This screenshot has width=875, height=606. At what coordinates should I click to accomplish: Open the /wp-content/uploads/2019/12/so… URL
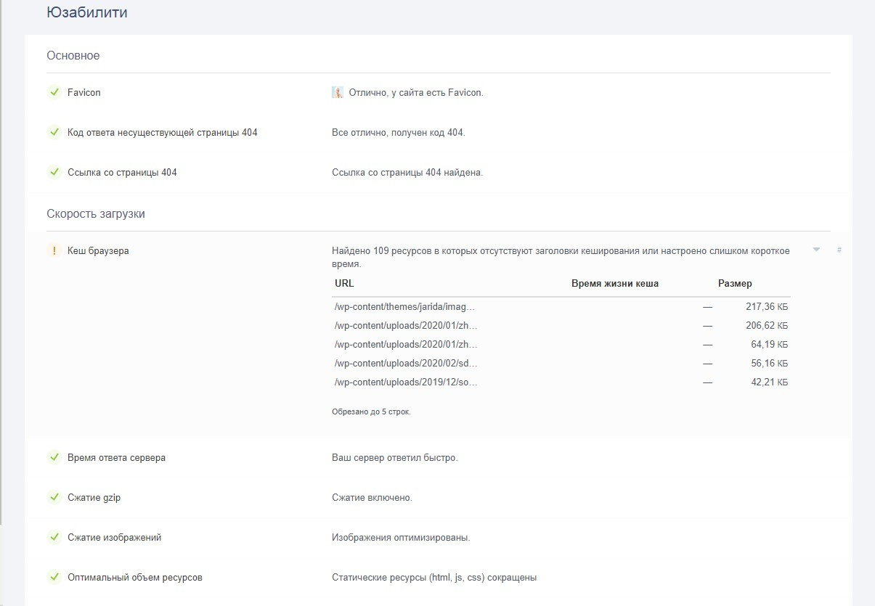coord(406,382)
